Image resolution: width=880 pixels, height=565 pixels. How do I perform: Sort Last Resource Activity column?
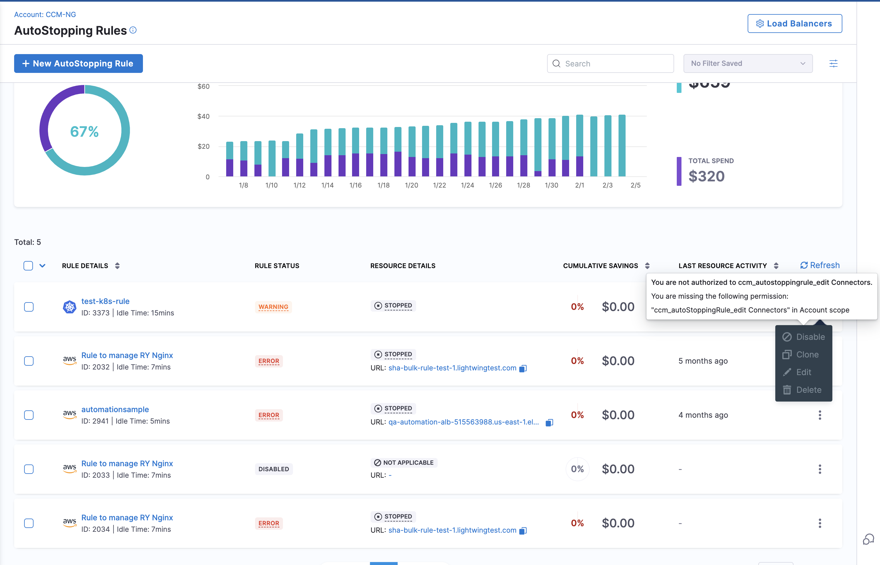point(776,266)
